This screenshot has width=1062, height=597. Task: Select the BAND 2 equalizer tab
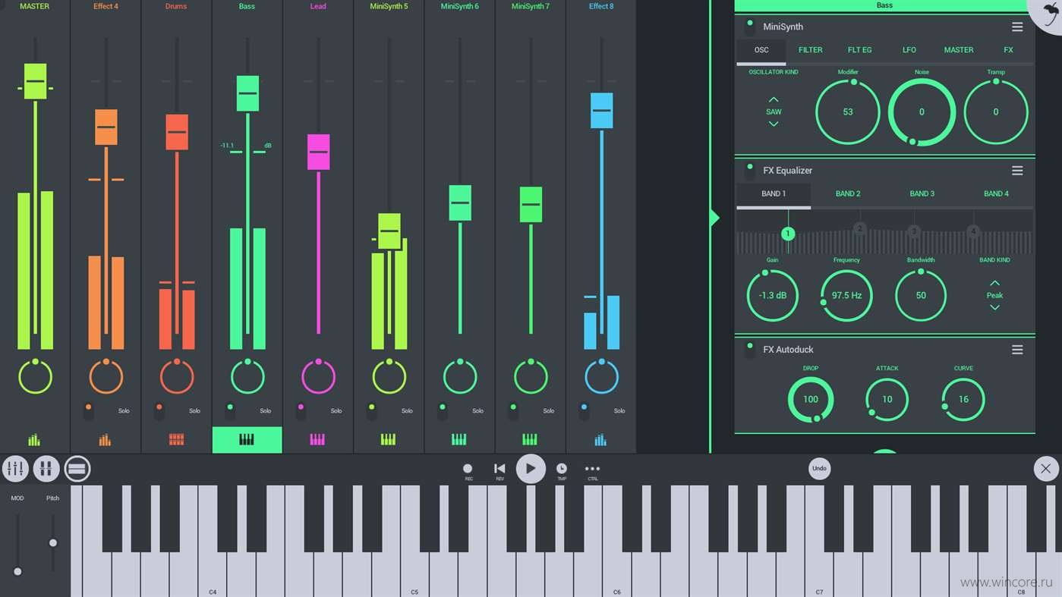coord(848,194)
